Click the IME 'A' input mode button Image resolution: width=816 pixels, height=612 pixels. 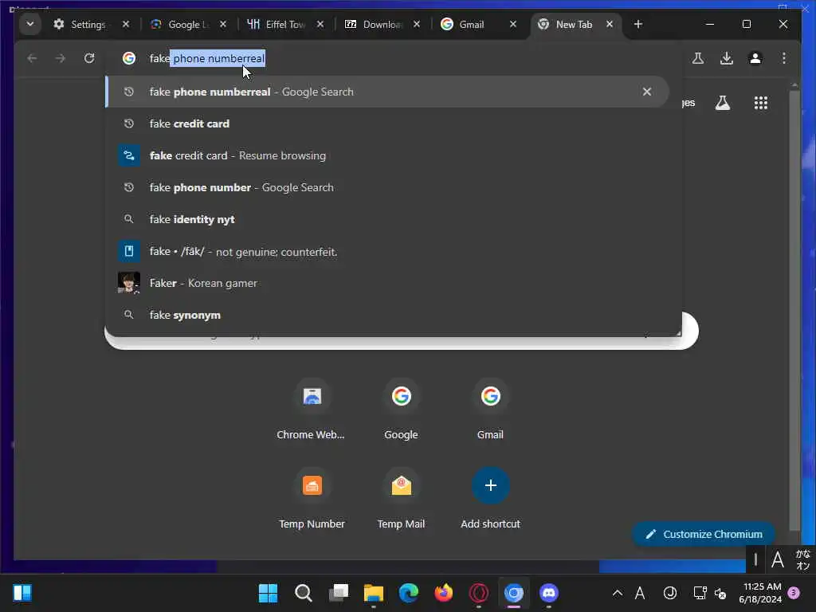pyautogui.click(x=778, y=559)
